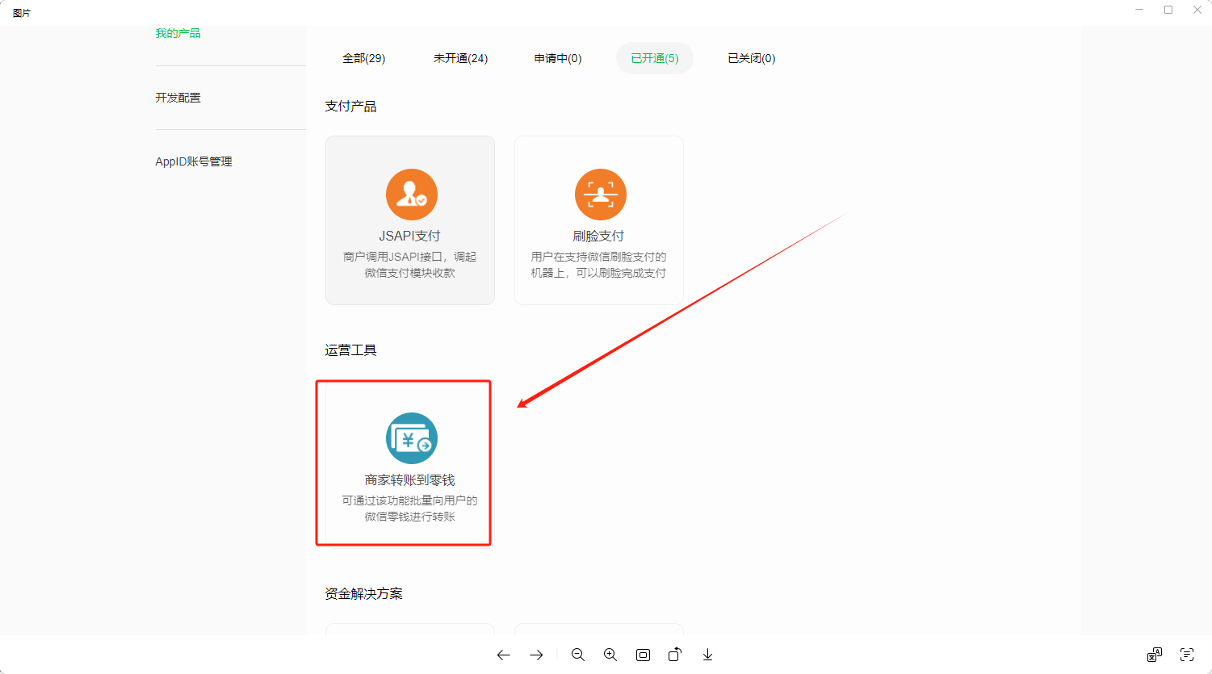The image size is (1212, 674).
Task: Rotate the image
Action: click(x=675, y=655)
